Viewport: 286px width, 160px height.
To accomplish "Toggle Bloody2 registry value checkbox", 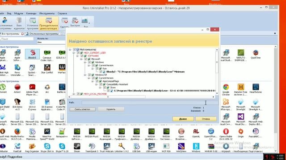I will (x=101, y=72).
